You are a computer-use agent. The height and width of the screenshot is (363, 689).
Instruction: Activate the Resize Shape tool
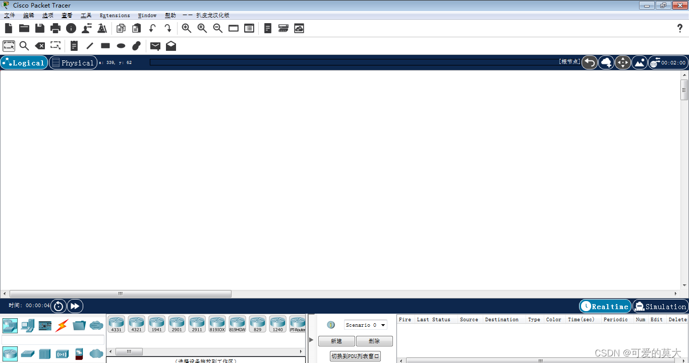point(55,46)
